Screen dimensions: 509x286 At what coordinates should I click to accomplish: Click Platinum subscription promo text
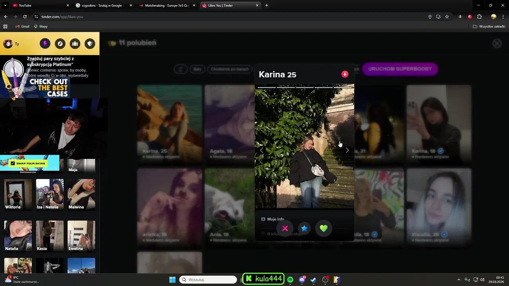pyautogui.click(x=58, y=67)
